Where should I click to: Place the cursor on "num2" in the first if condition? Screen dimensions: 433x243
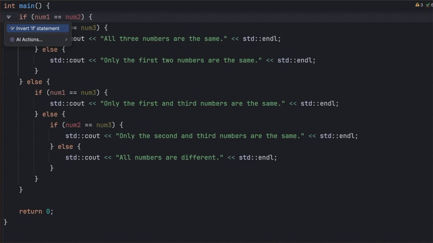pyautogui.click(x=73, y=17)
